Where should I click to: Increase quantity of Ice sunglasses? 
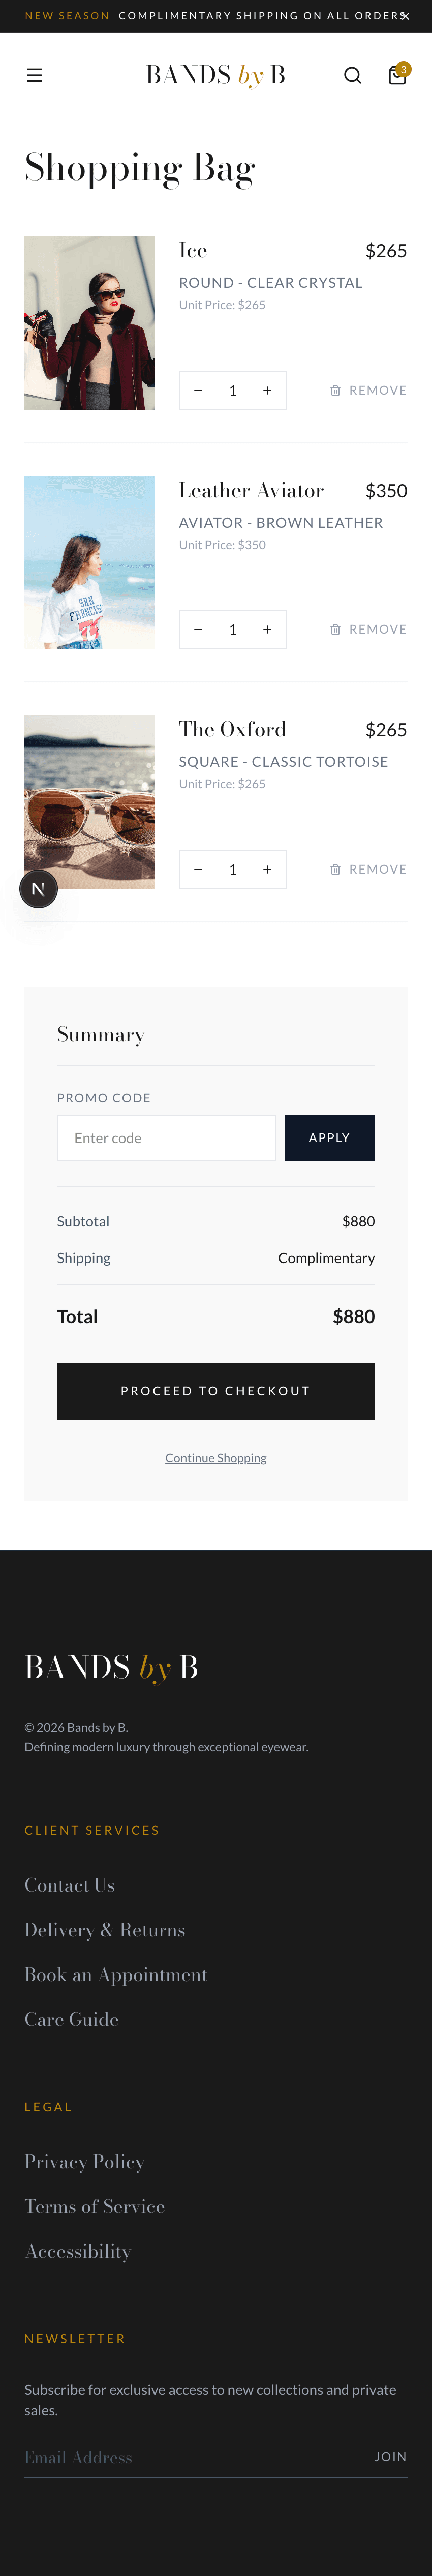pyautogui.click(x=267, y=391)
